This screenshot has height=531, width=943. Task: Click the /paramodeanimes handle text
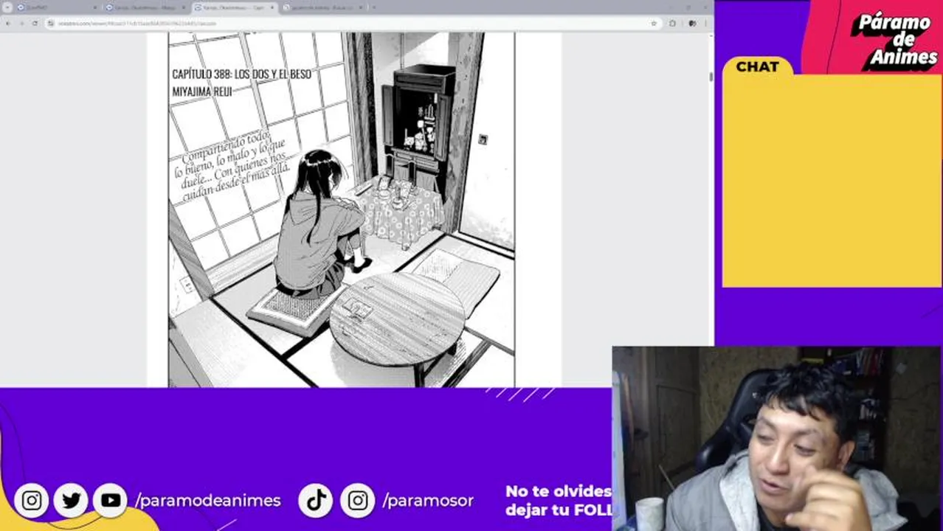[208, 501]
